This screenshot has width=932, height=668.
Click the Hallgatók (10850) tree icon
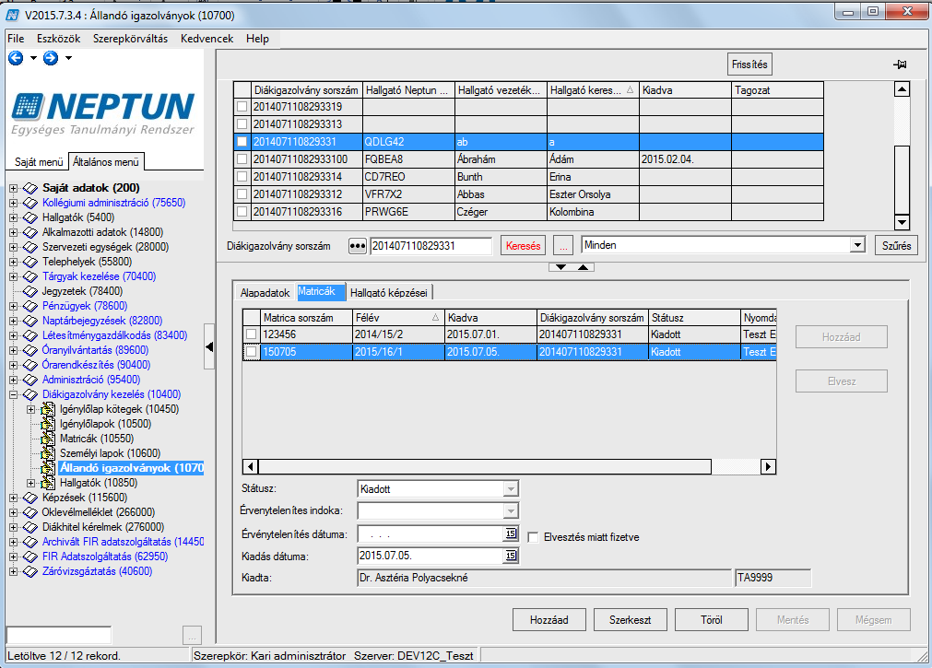point(48,483)
